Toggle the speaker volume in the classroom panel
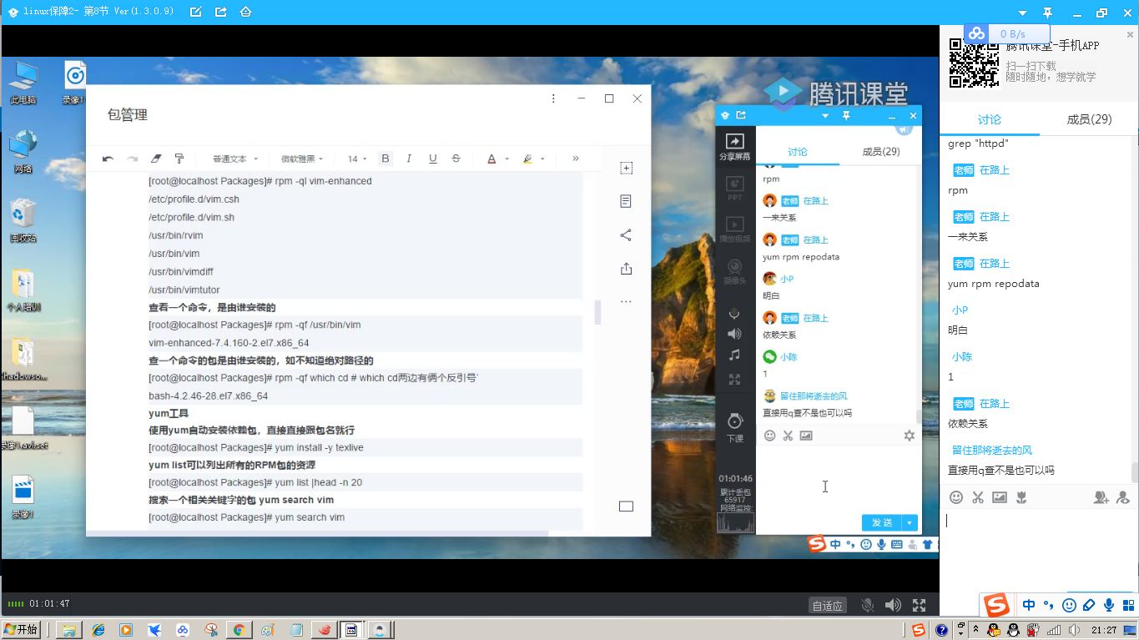Viewport: 1139px width, 640px height. (734, 334)
